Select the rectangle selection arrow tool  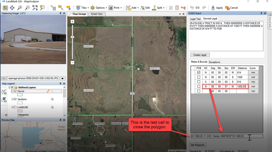pos(61,8)
